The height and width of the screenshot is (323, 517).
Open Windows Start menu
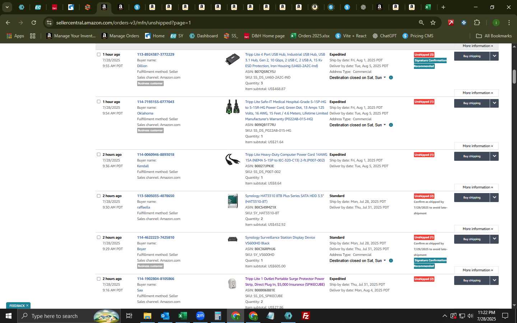coord(9,316)
